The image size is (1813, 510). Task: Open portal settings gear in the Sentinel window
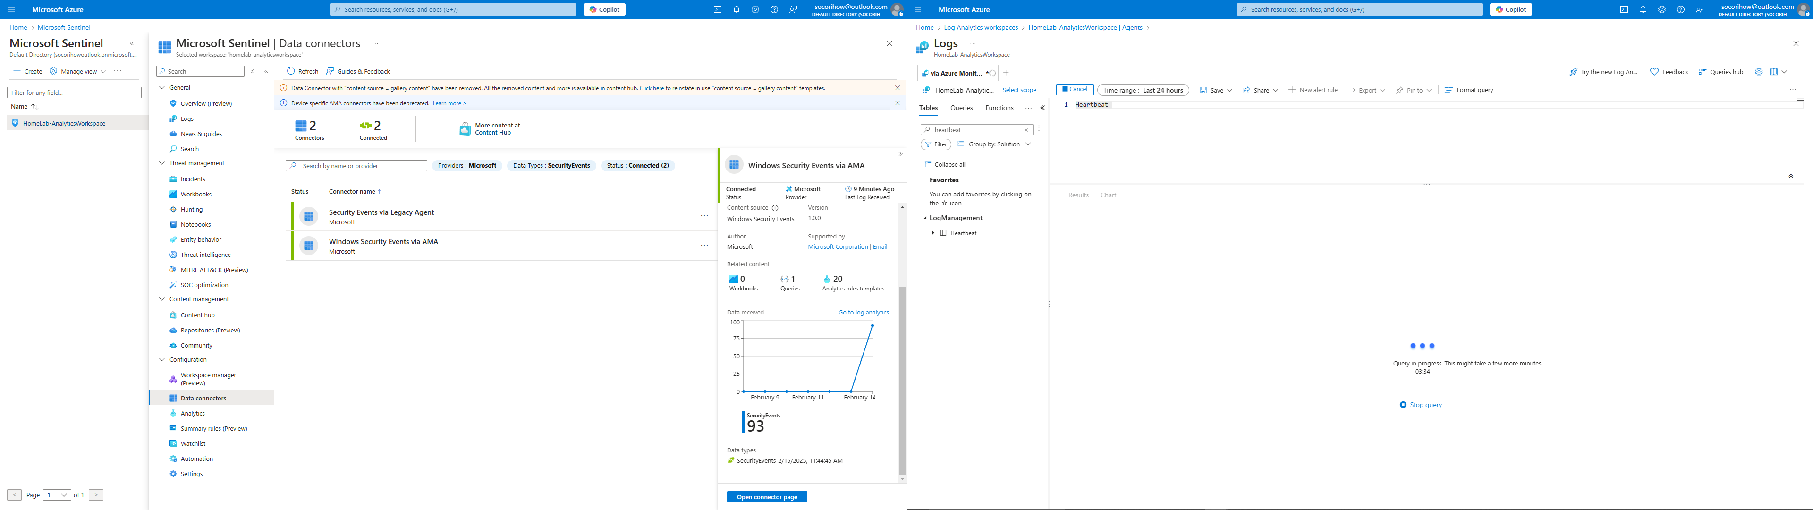click(x=755, y=10)
